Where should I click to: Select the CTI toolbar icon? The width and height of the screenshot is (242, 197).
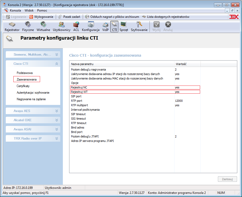pyautogui.click(x=114, y=26)
